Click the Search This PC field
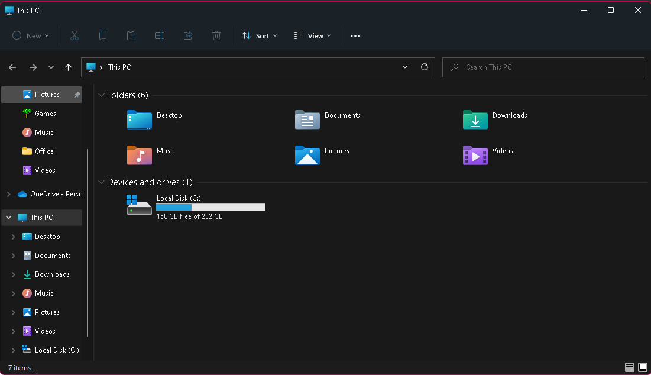The height and width of the screenshot is (375, 651). point(543,67)
